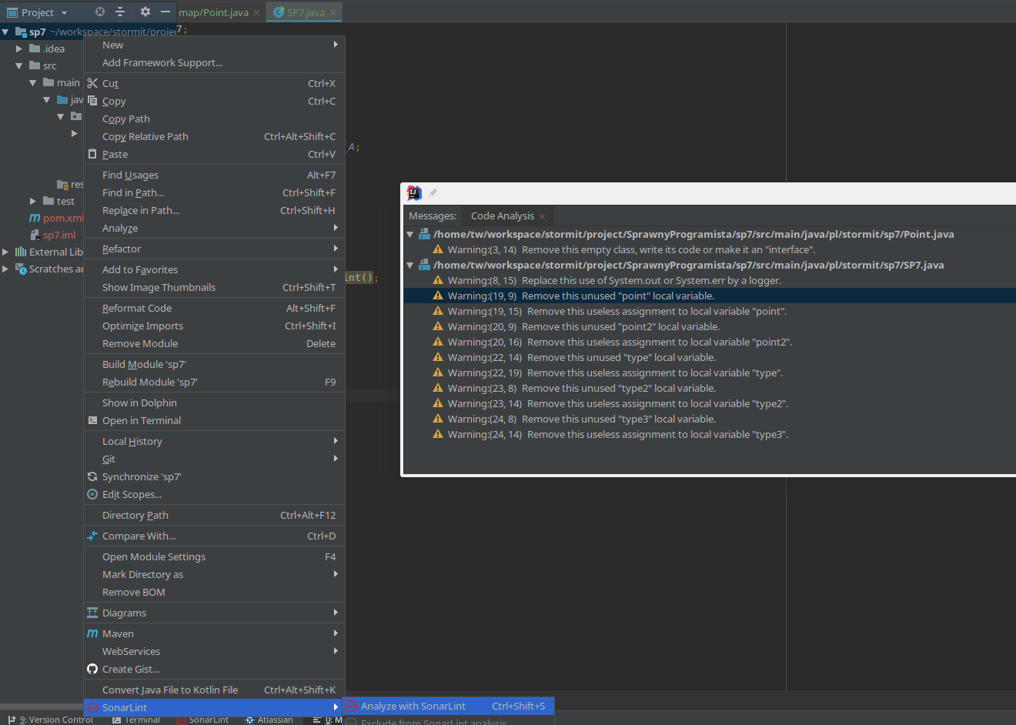Open Version Control tool window button
The image size is (1016, 725).
(x=51, y=720)
